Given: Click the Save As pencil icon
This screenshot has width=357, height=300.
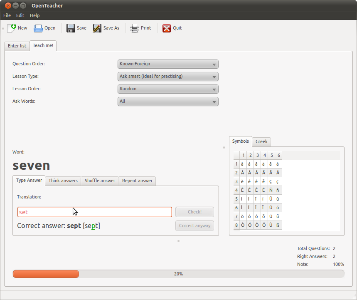Looking at the screenshot, I should click(x=97, y=28).
